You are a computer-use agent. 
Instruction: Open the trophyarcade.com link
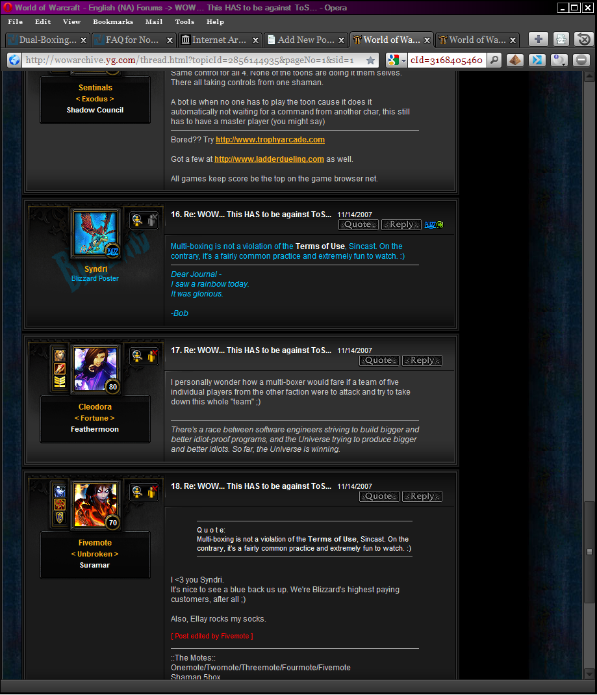[270, 140]
